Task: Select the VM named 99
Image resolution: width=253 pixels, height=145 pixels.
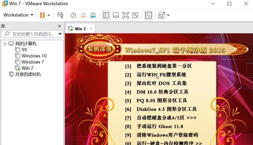Action: 24,50
